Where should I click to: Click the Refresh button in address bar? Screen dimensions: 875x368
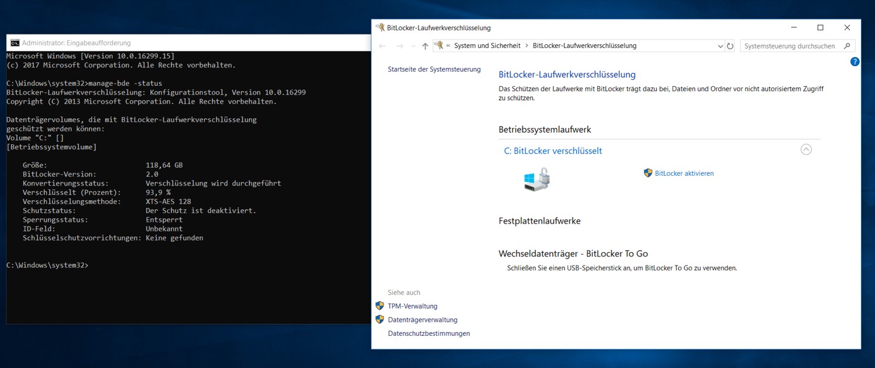730,46
